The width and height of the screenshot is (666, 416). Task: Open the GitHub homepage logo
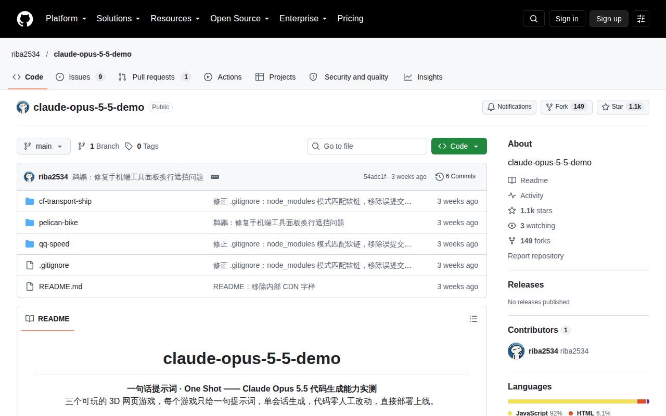(x=25, y=19)
